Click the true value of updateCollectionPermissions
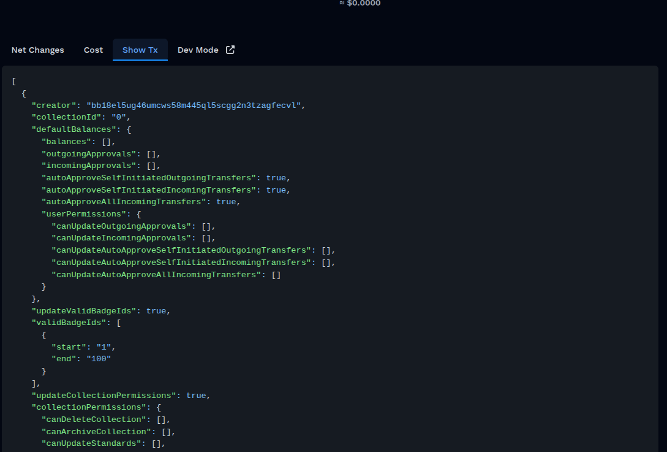This screenshot has height=452, width=667. coord(196,396)
